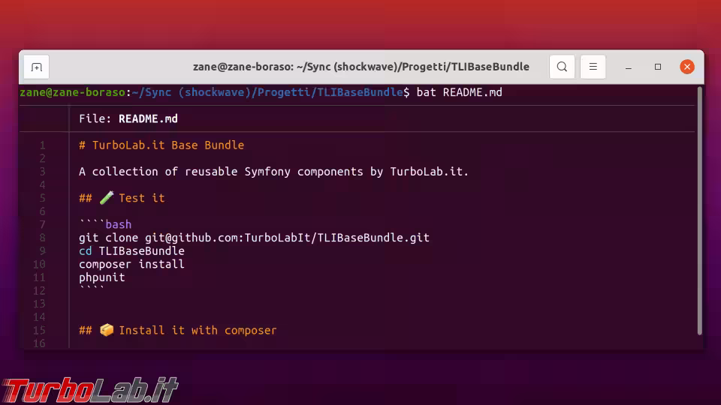Click the '# TurboLab.it Base Bundle' heading
Screen dimensions: 721x405
(x=161, y=145)
